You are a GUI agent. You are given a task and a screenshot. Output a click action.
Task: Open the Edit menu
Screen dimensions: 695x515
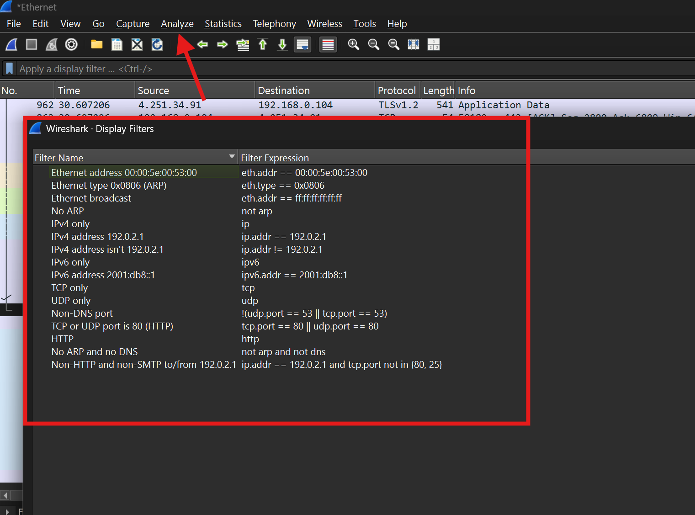(x=40, y=24)
